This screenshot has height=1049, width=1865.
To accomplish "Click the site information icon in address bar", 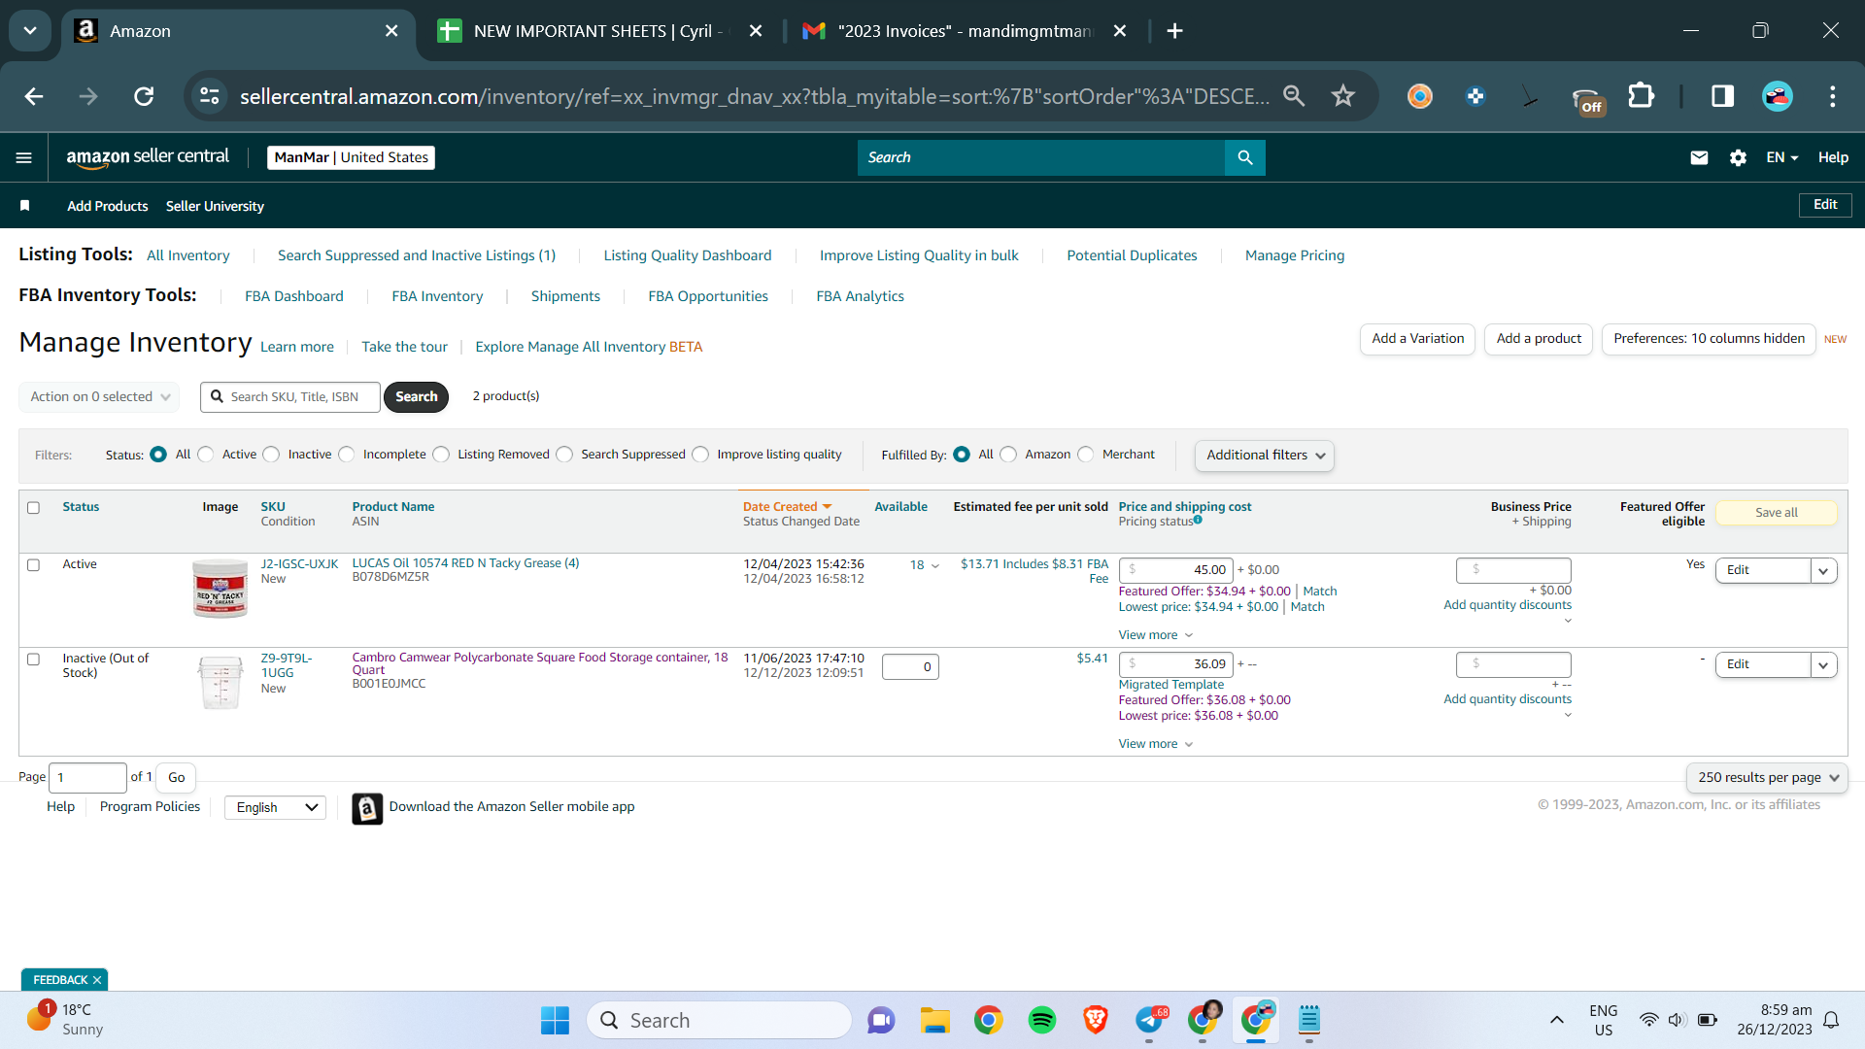I will point(210,96).
